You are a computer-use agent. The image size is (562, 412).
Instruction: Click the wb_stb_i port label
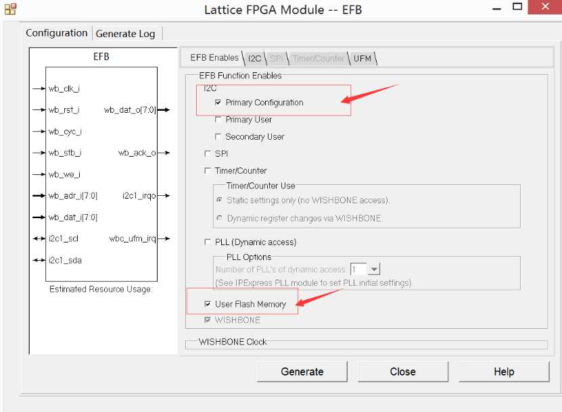pos(65,153)
